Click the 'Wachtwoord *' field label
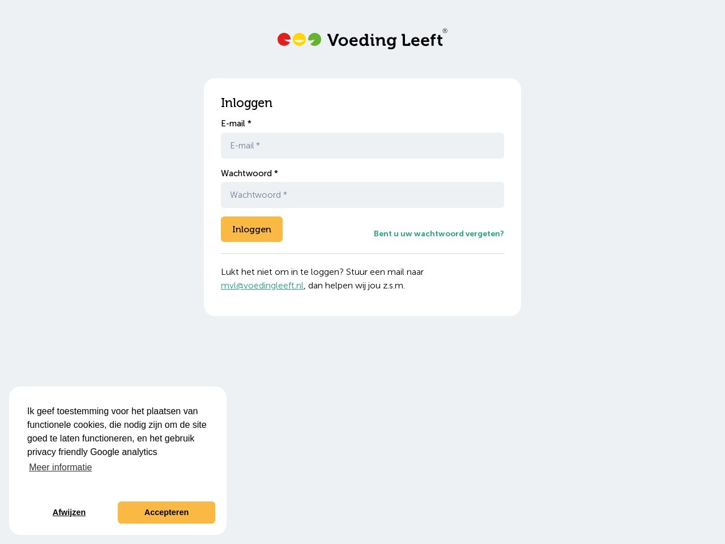725x544 pixels. pyautogui.click(x=249, y=173)
